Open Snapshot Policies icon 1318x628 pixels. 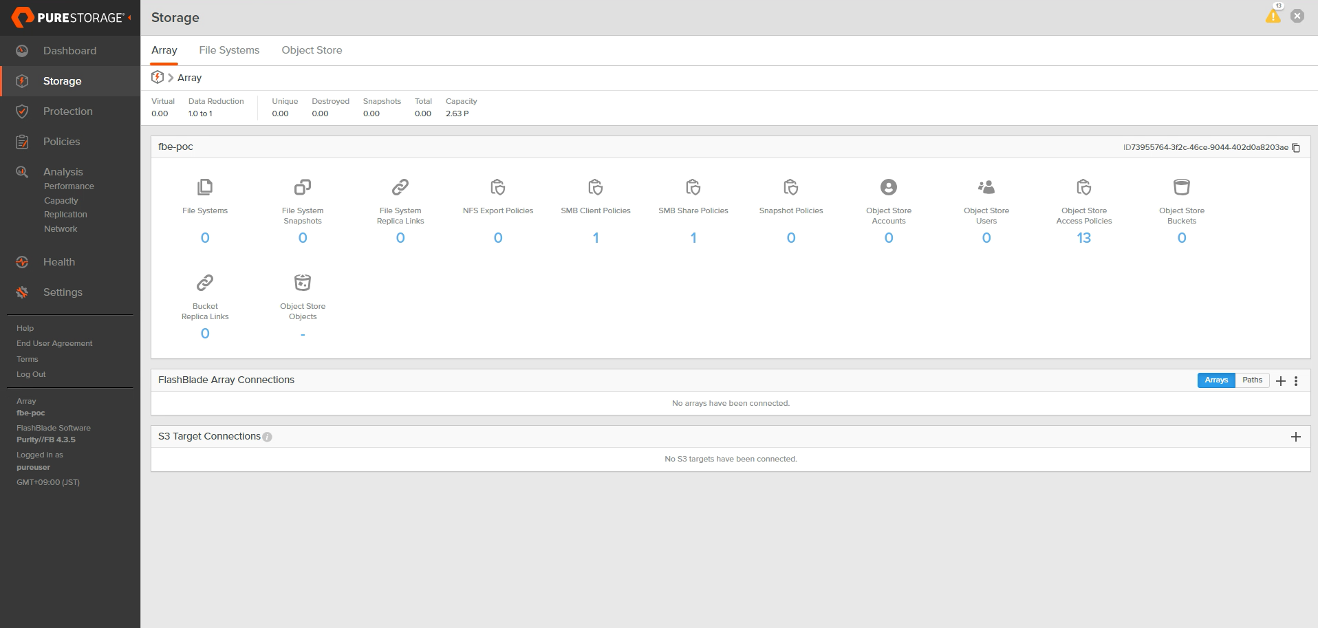pos(791,187)
